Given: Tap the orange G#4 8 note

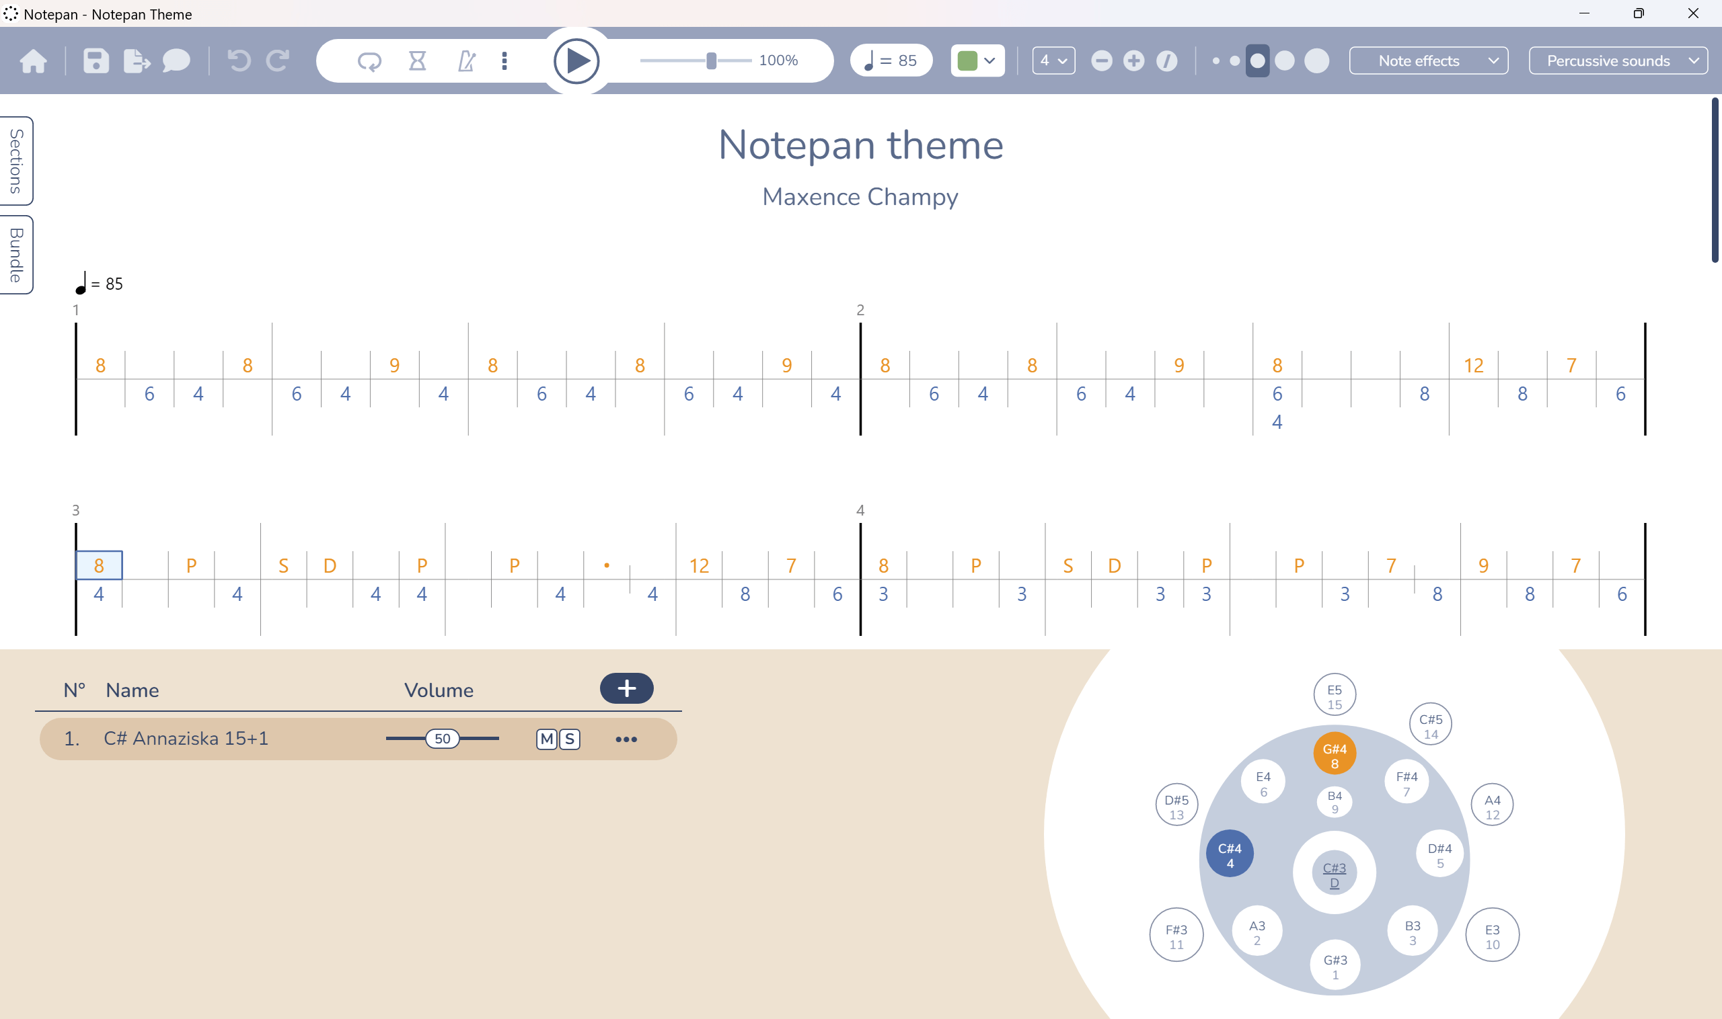Looking at the screenshot, I should (1335, 753).
